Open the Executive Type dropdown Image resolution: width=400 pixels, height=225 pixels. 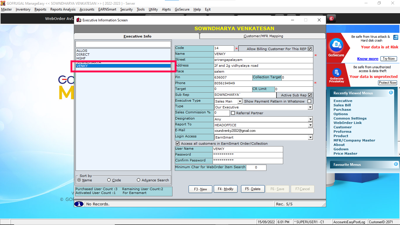(x=240, y=101)
